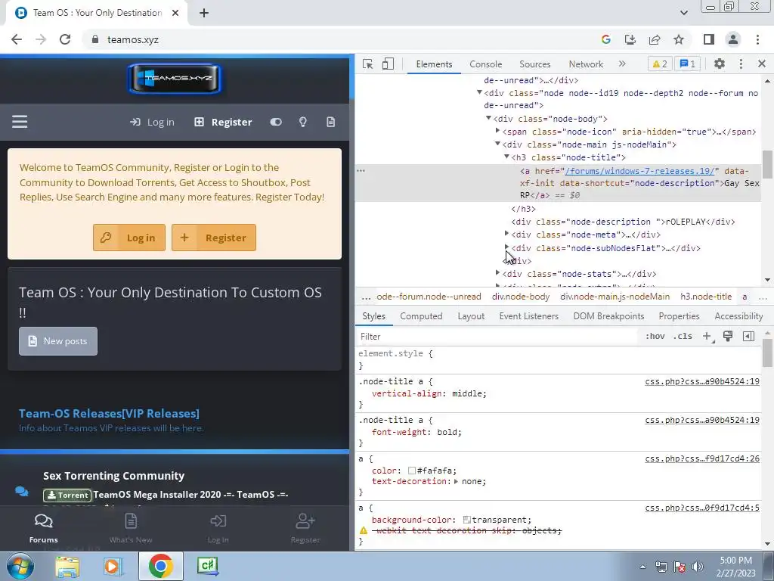Click the issues count badge showing 1

click(687, 64)
